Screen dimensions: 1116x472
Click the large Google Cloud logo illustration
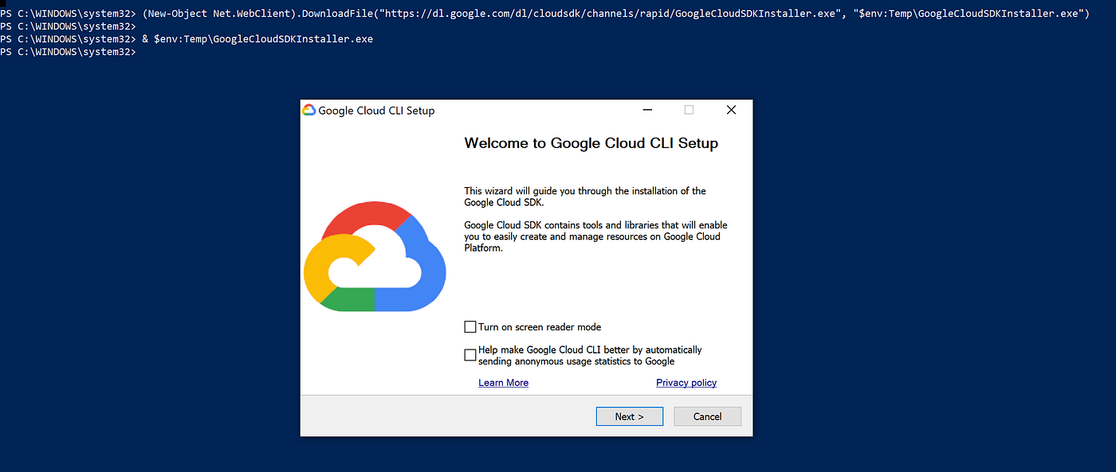coord(375,255)
